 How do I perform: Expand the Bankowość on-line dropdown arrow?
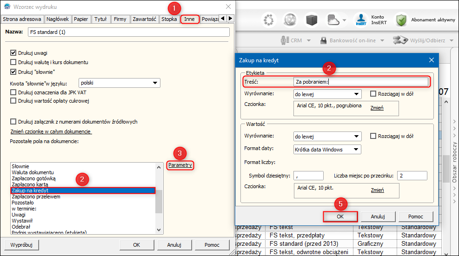382,40
